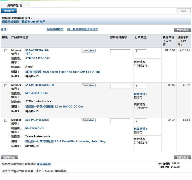Open the 1.5-A Boost/Buck Inverting description link

pyautogui.click(x=66, y=141)
